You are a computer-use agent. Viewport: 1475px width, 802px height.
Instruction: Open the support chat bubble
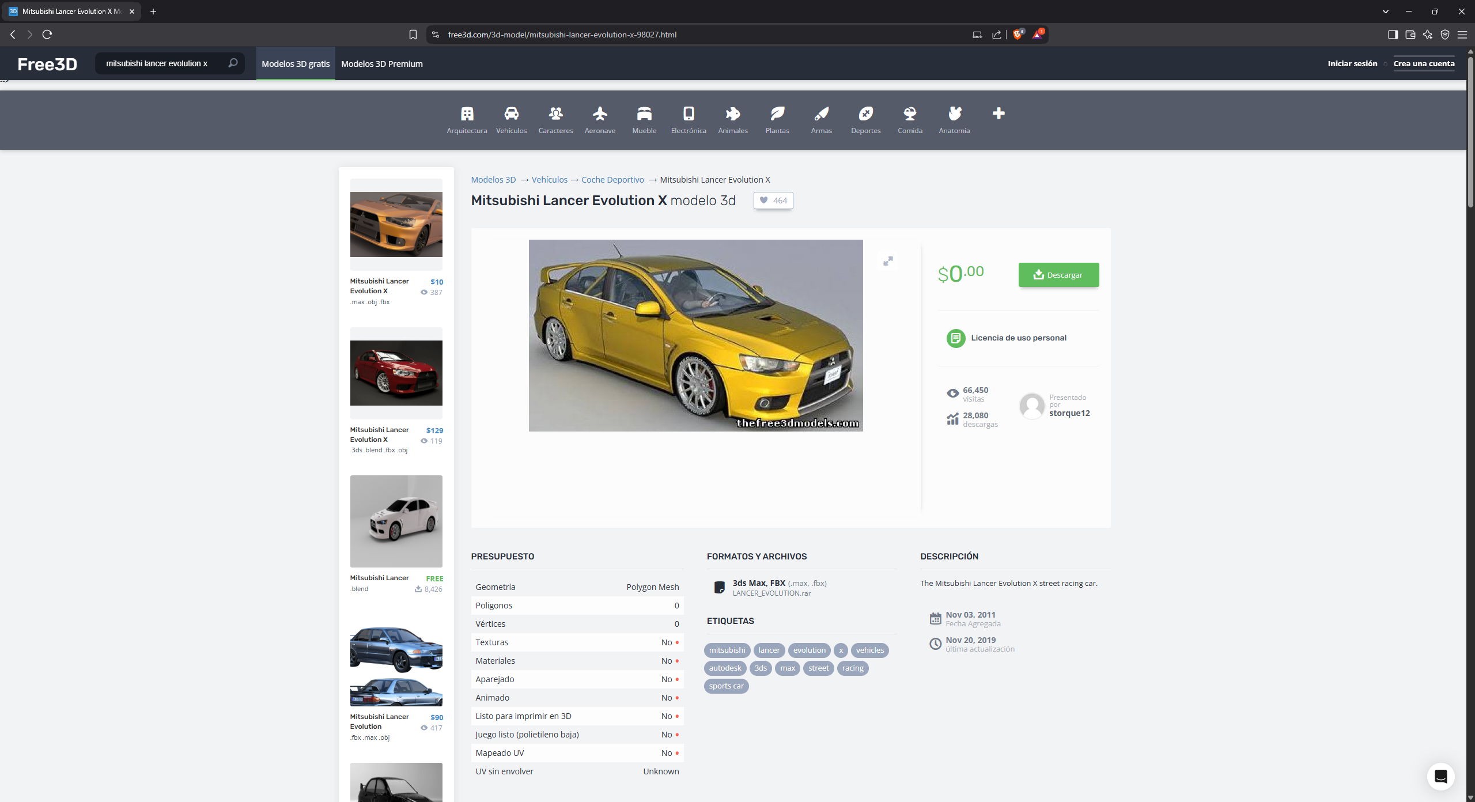[x=1440, y=776]
